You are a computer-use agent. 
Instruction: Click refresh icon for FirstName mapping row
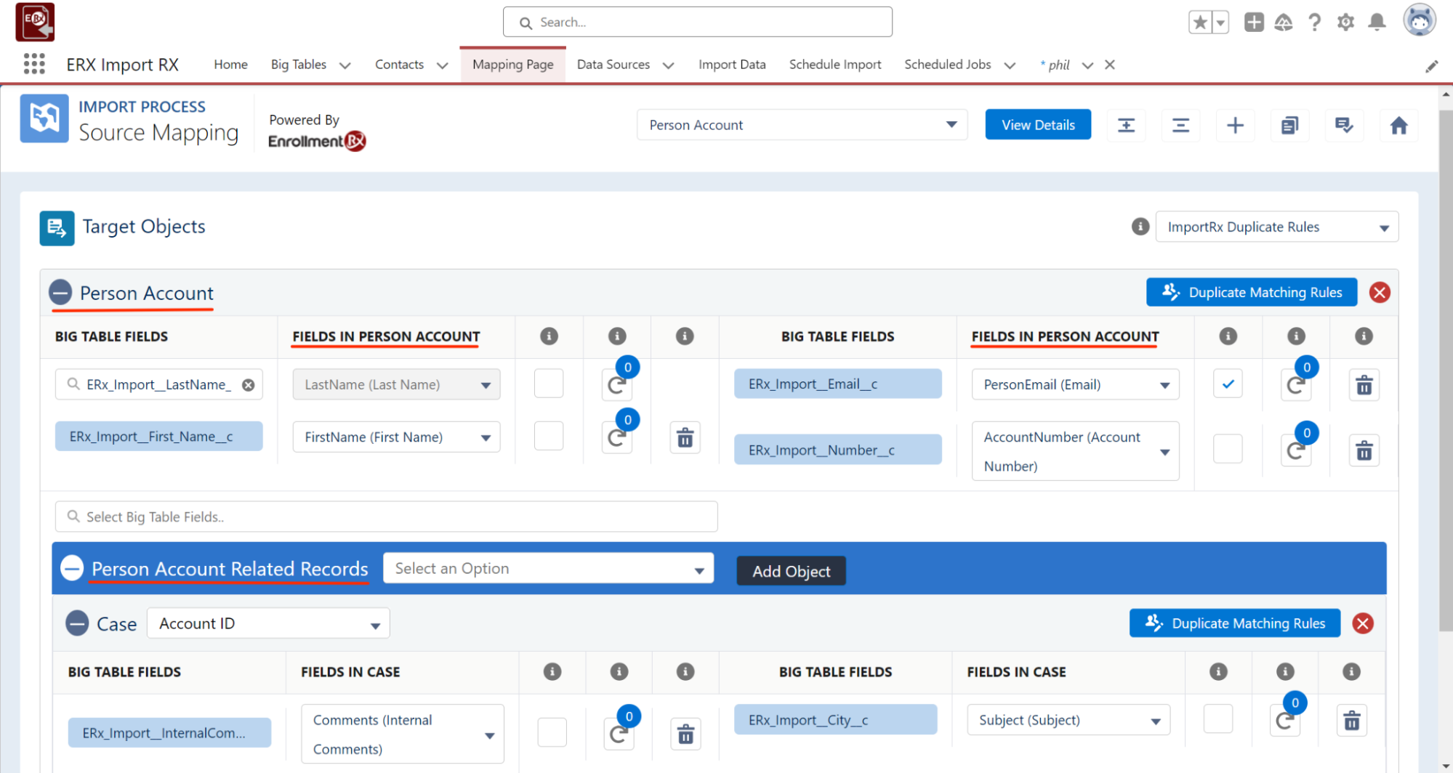(616, 437)
